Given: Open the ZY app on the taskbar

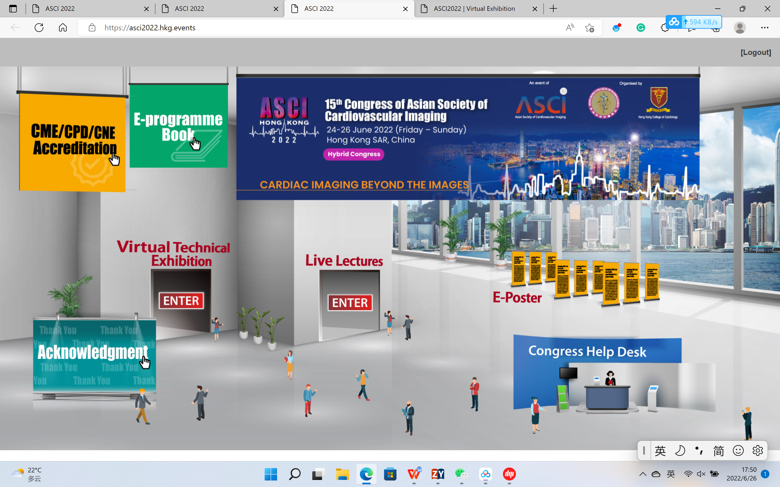Looking at the screenshot, I should point(438,474).
